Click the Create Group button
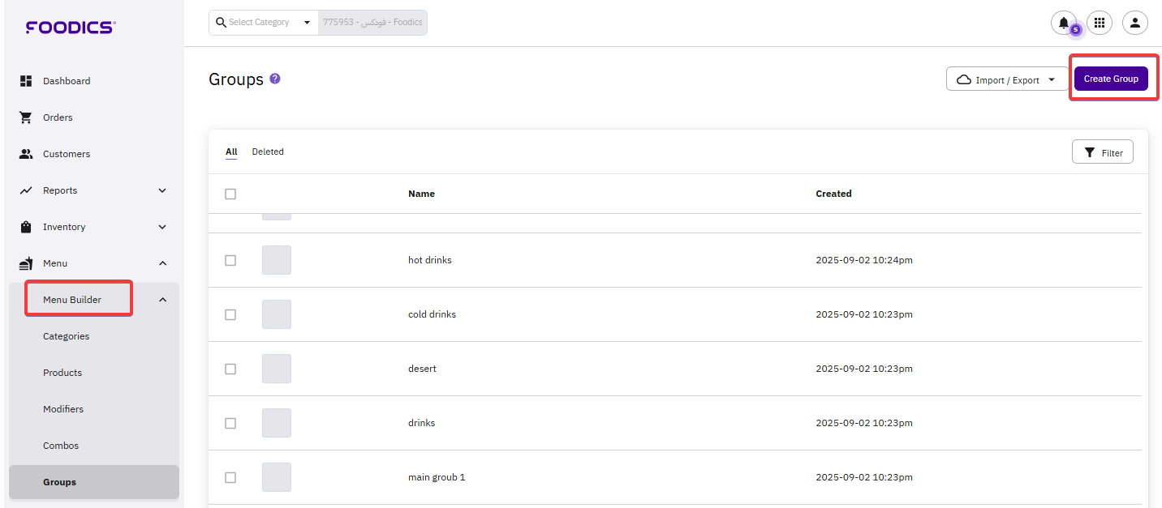Viewport: 1162px width, 508px height. tap(1111, 79)
